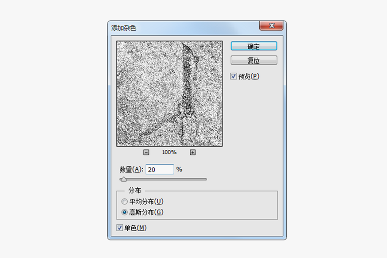Click the 100% zoom level label
This screenshot has width=387, height=258.
[x=169, y=152]
